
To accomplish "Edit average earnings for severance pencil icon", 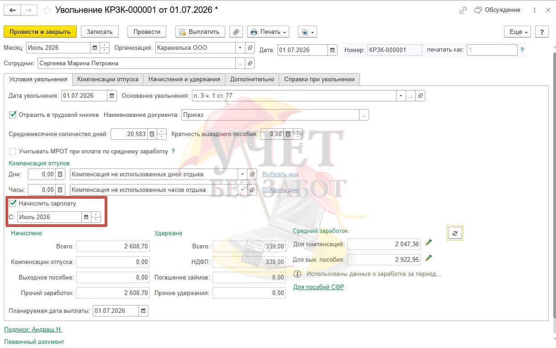I will click(x=429, y=258).
